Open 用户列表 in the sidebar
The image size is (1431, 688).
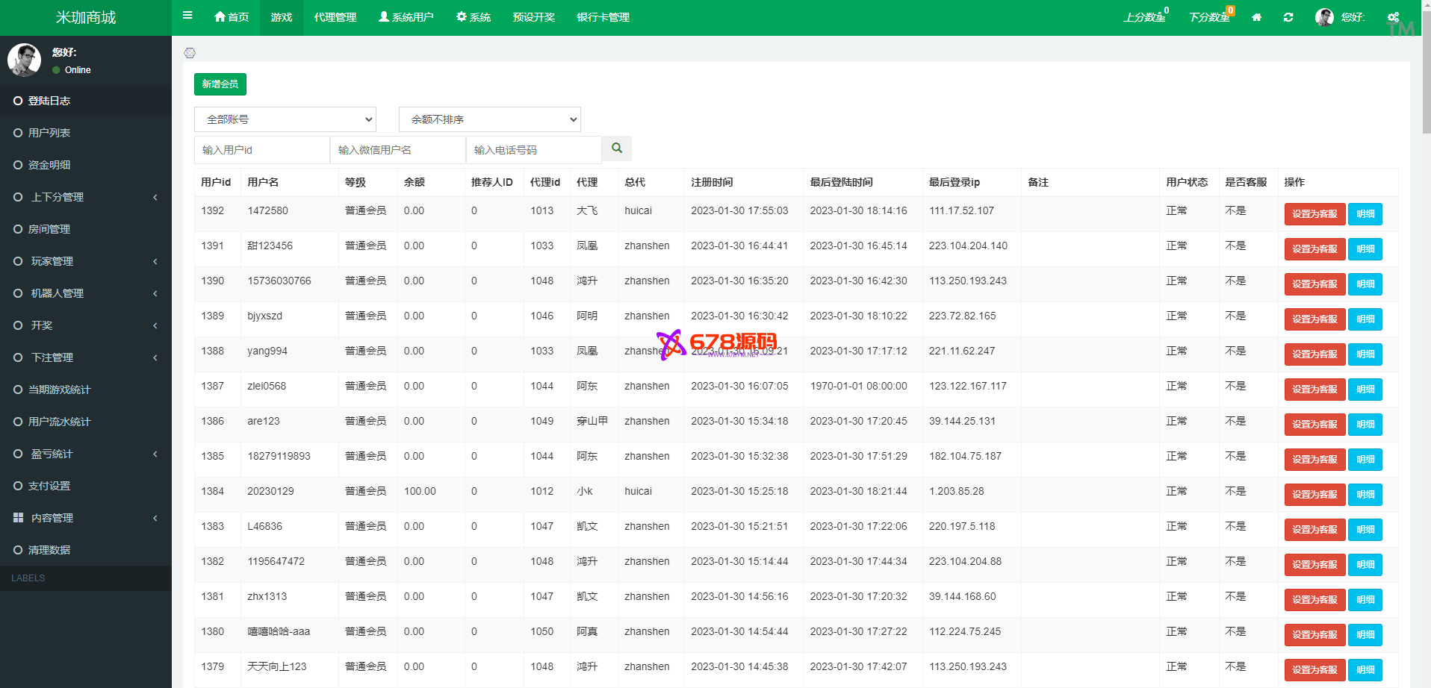point(49,133)
